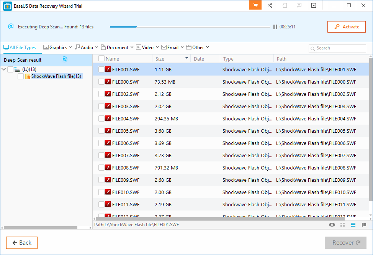The height and width of the screenshot is (255, 373).
Task: Select ShockWave Flash file(13) tree item
Action: 56,76
